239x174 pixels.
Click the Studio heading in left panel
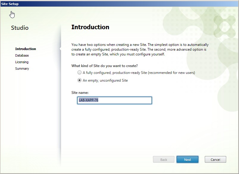(x=20, y=28)
